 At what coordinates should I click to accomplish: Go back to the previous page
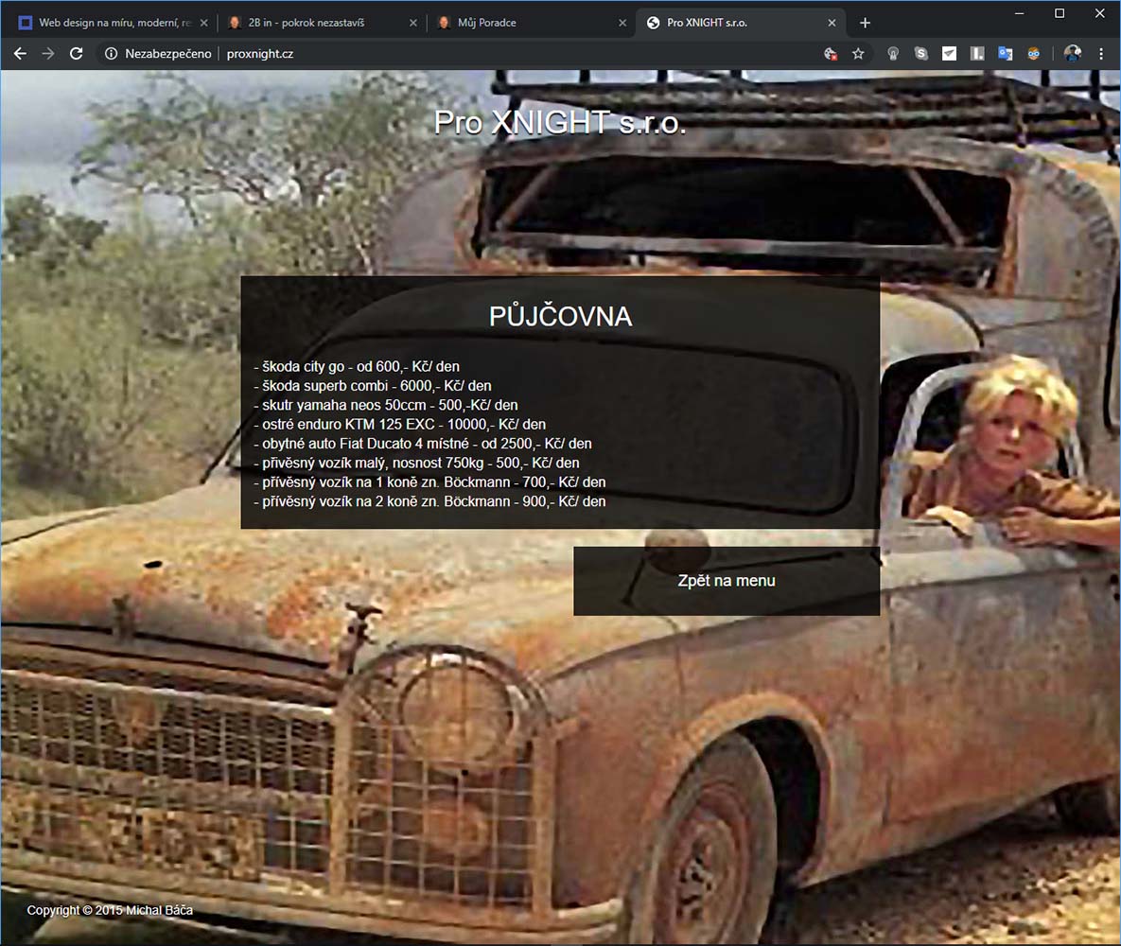click(x=20, y=54)
